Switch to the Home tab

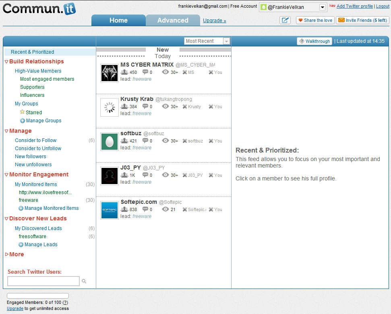pos(118,20)
